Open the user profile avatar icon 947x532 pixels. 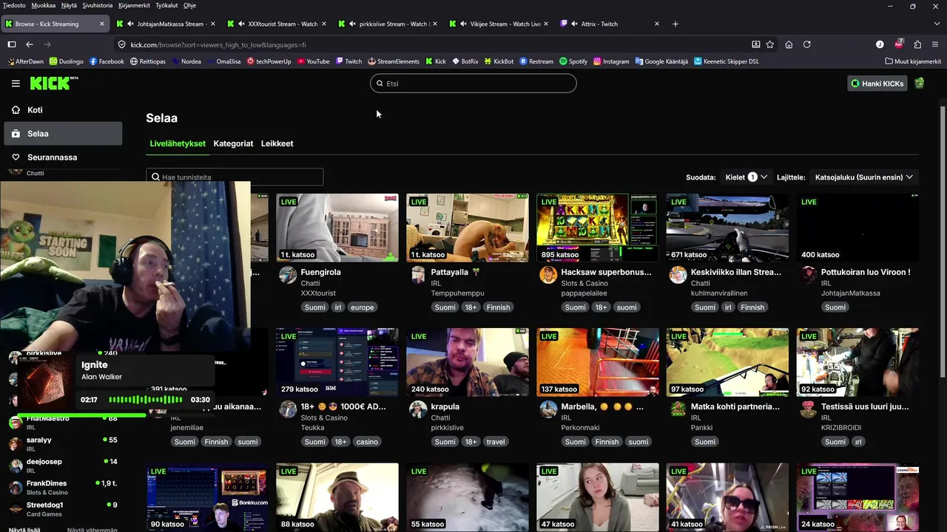(920, 83)
